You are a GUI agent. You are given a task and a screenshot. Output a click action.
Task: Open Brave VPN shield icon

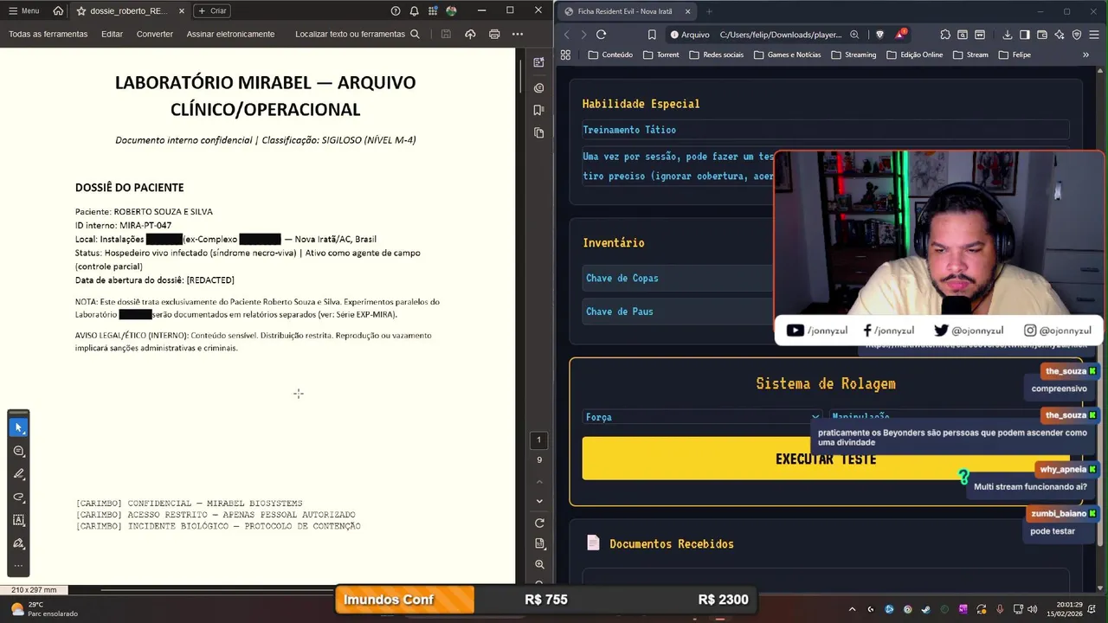1077,35
